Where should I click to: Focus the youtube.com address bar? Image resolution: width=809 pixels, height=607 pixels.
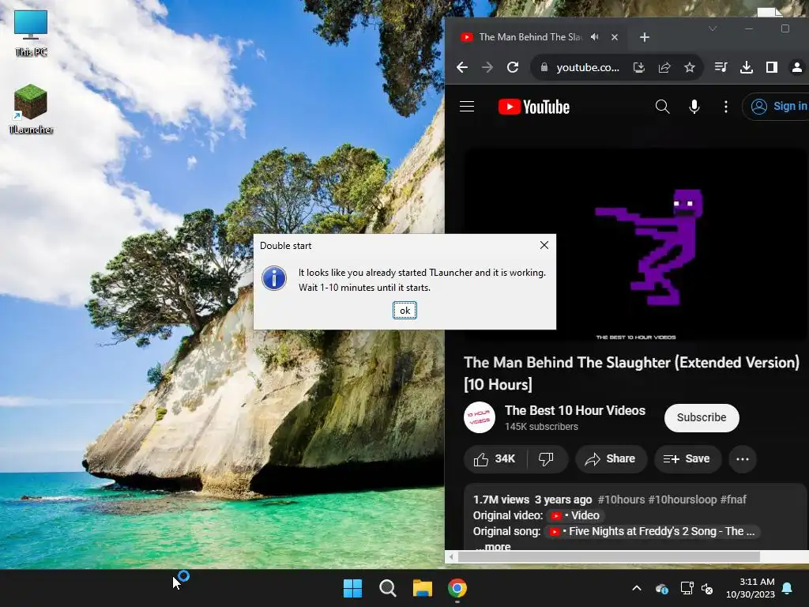588,67
